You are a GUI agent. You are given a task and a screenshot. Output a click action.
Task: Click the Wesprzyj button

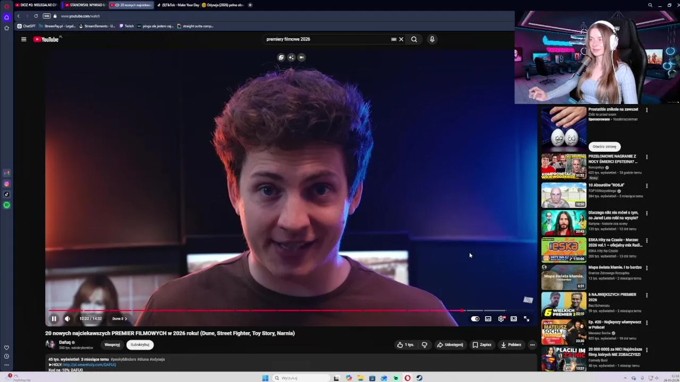point(112,345)
